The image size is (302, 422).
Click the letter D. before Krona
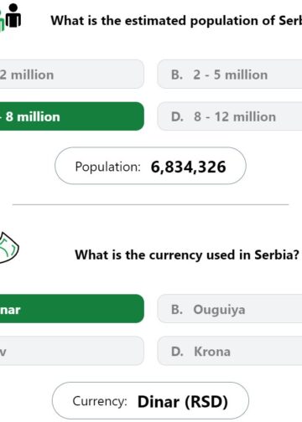(x=178, y=352)
